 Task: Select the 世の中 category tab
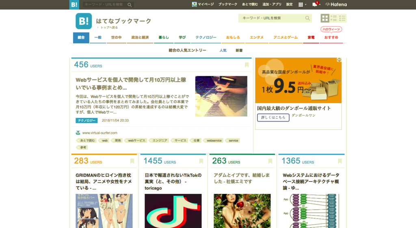[x=116, y=38]
